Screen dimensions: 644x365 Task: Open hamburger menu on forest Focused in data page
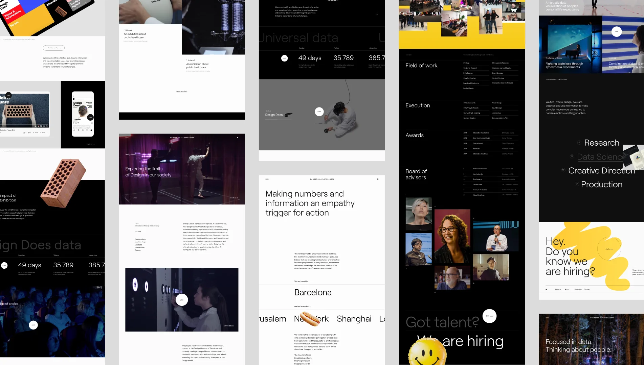547,318
